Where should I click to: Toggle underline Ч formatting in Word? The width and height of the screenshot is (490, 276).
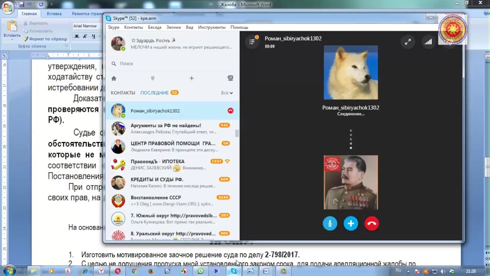[x=93, y=36]
